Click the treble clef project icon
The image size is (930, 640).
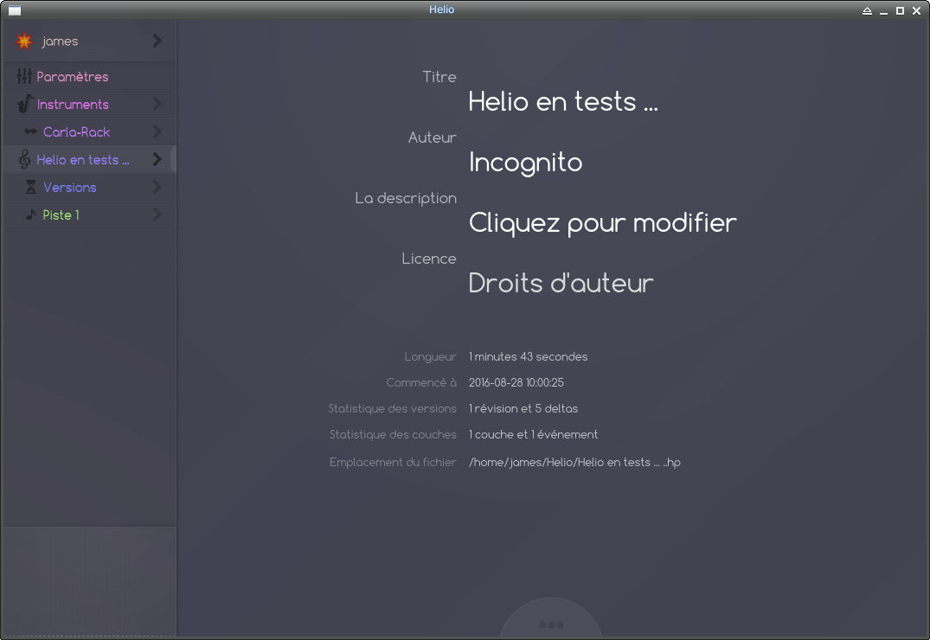coord(24,159)
